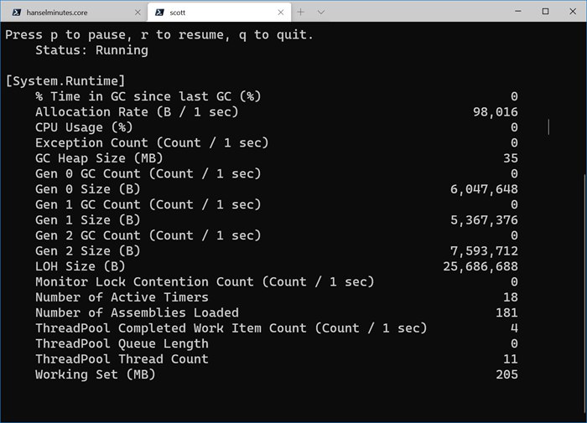Click the GC Heap Size (MB) row

[277, 158]
